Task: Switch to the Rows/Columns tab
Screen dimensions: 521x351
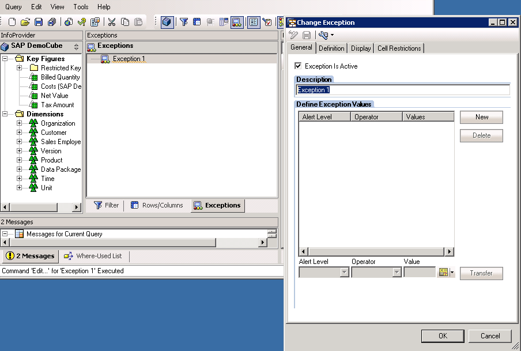Action: (157, 205)
